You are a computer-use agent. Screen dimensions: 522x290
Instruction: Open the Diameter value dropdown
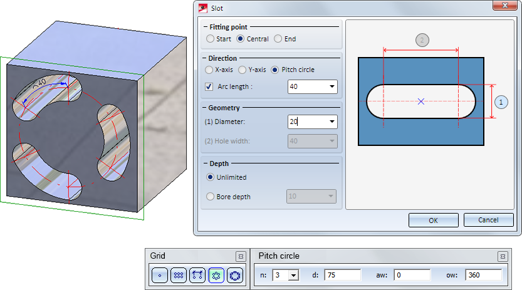[332, 122]
